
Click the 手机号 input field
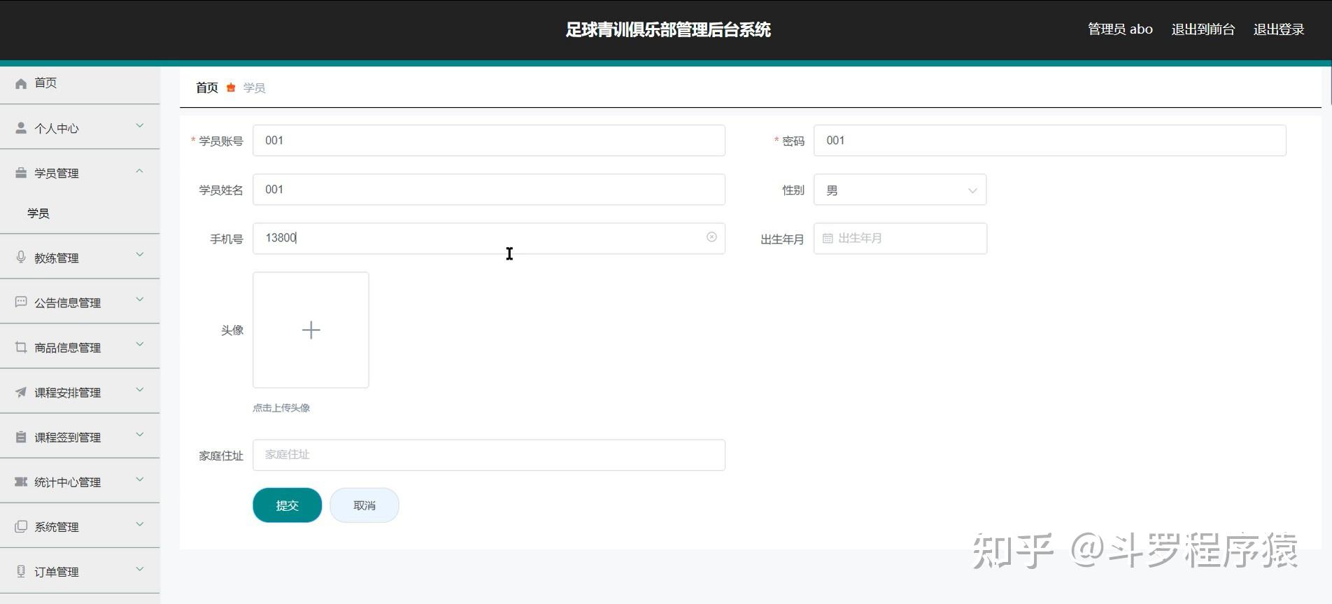489,239
